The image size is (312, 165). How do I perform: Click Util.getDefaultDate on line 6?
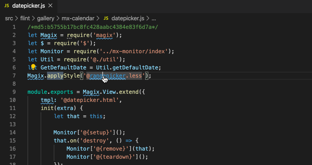coord(127,68)
